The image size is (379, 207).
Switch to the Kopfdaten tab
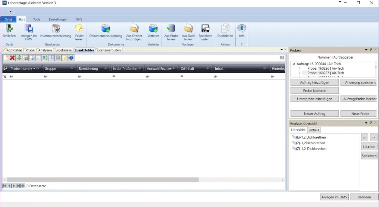tap(14, 50)
